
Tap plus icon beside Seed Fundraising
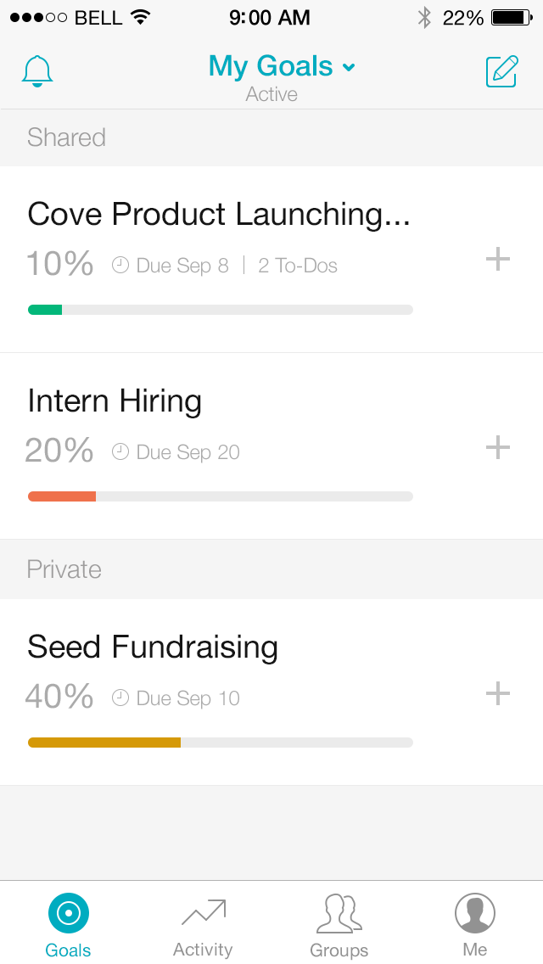pyautogui.click(x=498, y=693)
